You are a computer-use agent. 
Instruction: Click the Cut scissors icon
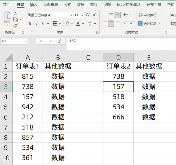(x=15, y=13)
